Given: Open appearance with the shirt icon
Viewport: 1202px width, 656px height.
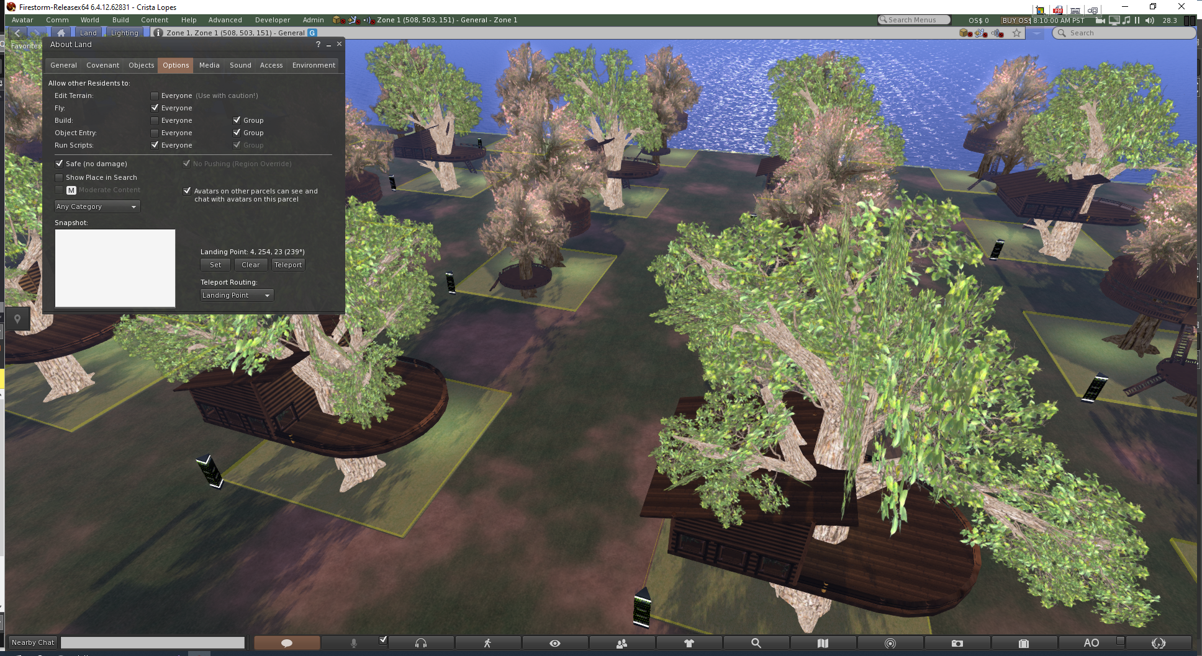Looking at the screenshot, I should (689, 643).
